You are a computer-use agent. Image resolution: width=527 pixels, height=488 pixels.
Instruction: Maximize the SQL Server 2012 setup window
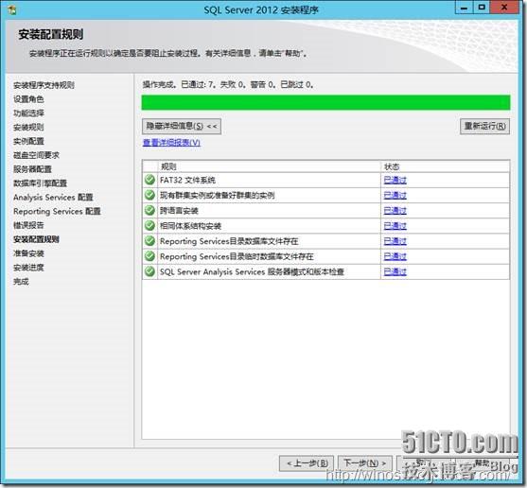pos(482,8)
